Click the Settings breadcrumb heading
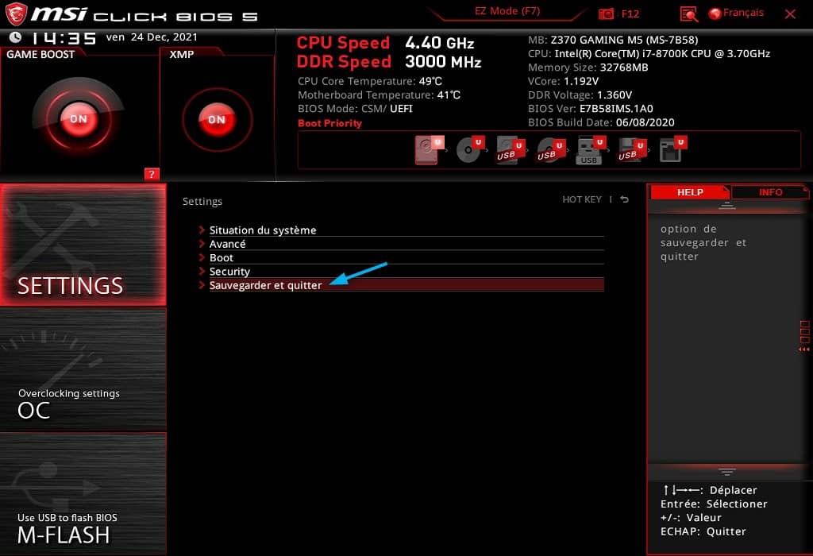Image resolution: width=813 pixels, height=556 pixels. [x=202, y=201]
